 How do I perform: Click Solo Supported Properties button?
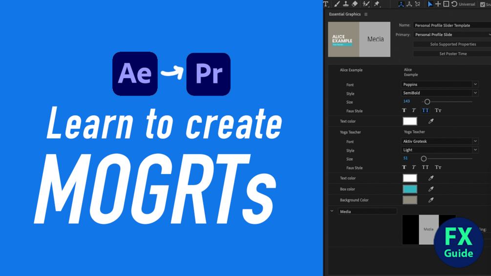point(453,44)
